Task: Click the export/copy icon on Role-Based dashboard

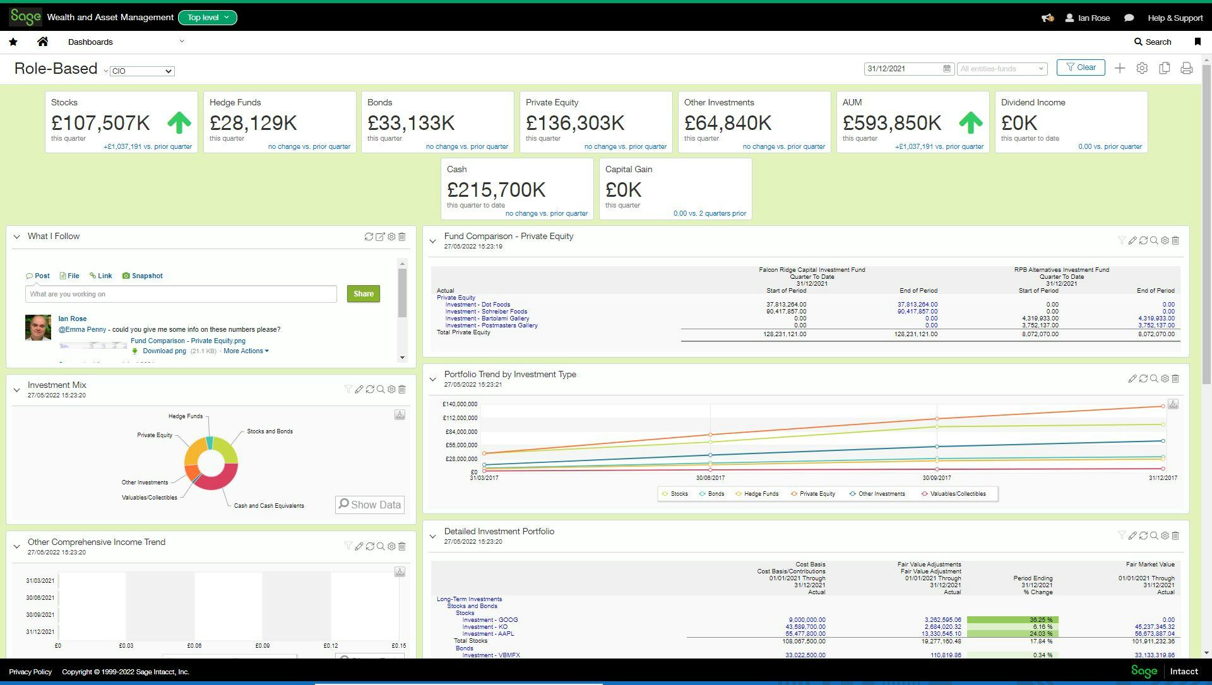Action: click(1165, 68)
